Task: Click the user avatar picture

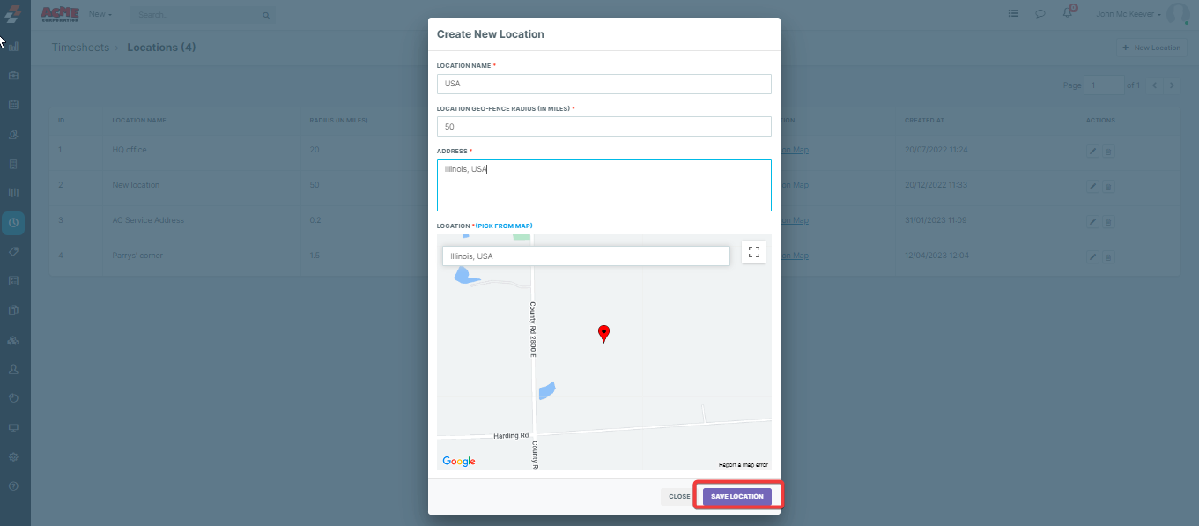Action: click(1177, 14)
